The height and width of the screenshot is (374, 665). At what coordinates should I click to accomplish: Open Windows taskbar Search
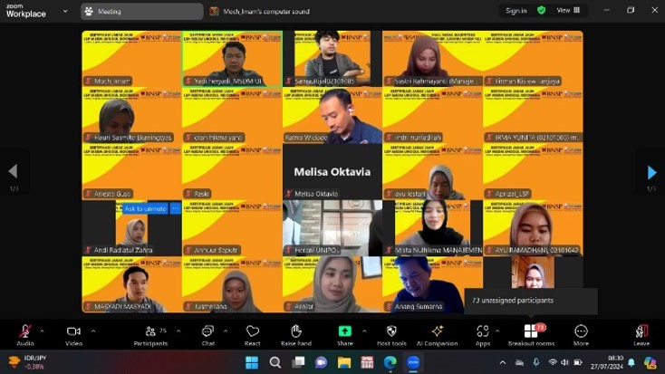click(275, 362)
